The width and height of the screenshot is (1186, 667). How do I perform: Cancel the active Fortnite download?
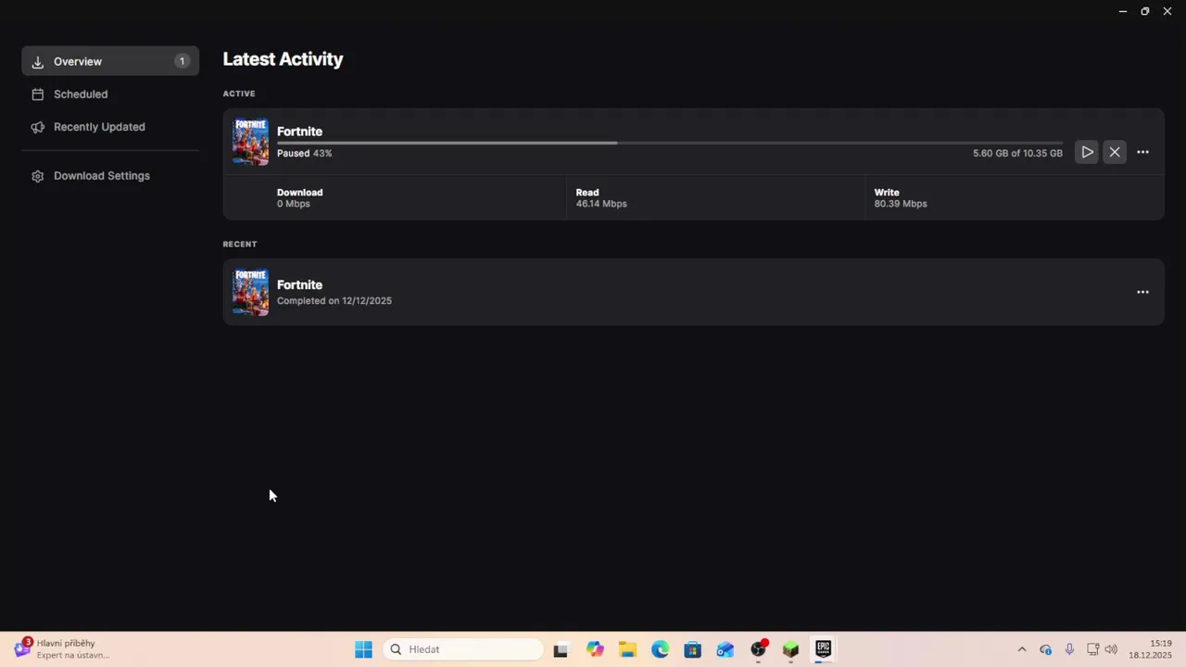1115,152
